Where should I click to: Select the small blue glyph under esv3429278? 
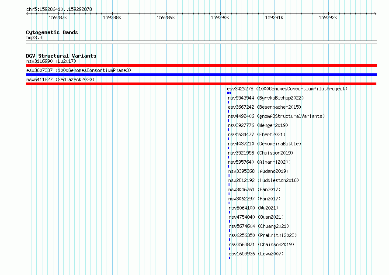click(229, 93)
